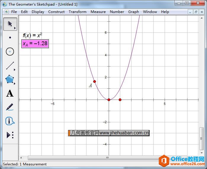Open the Graph menu
207x169 pixels.
(134, 12)
